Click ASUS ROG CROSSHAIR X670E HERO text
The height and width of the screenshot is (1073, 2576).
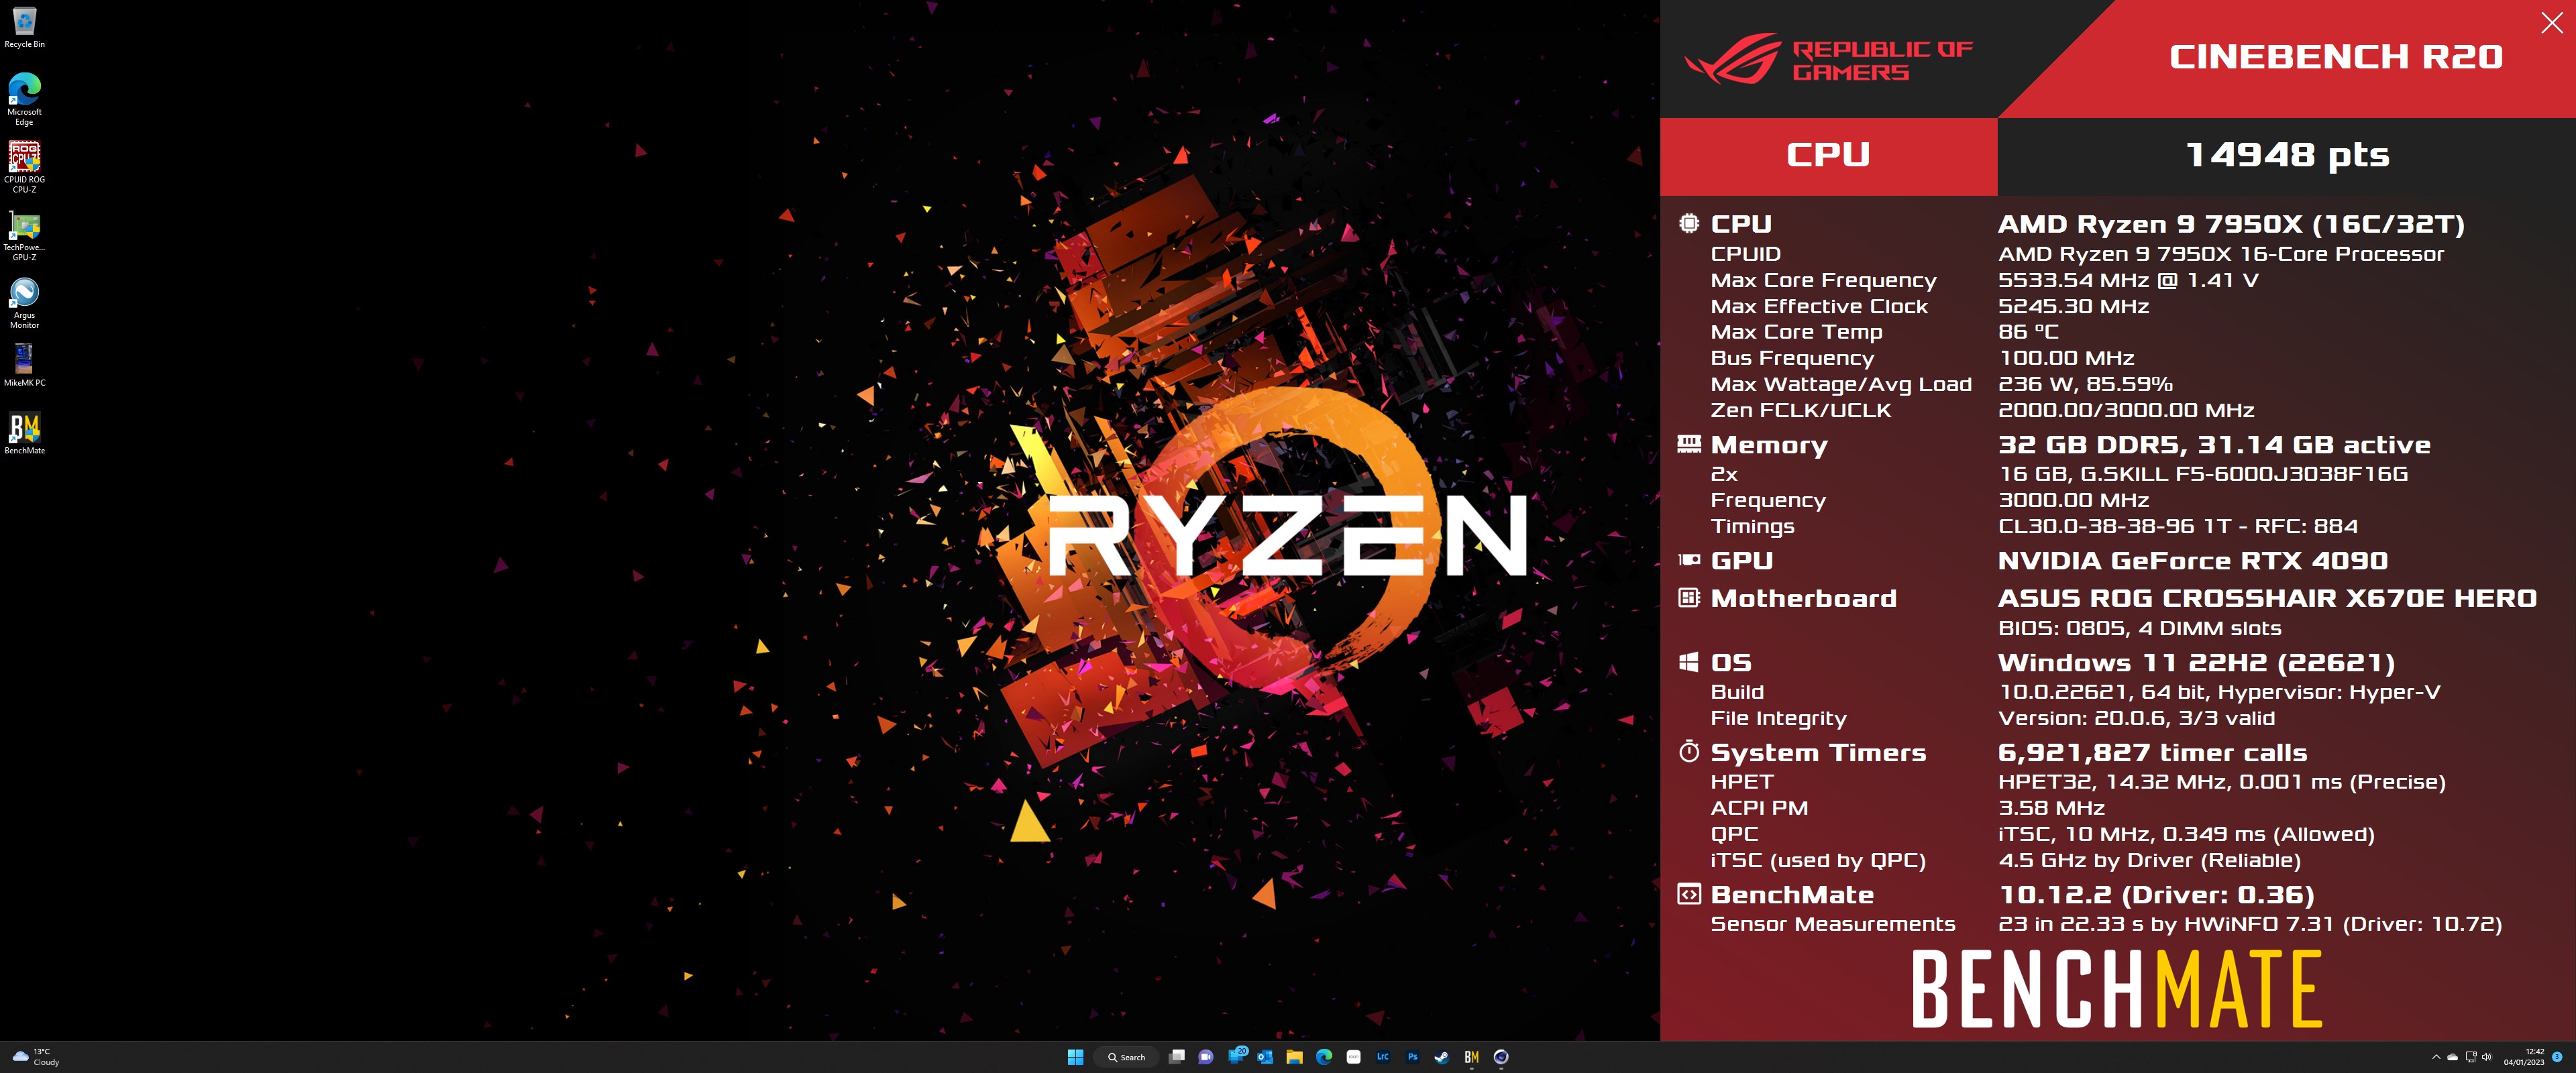(x=2267, y=598)
